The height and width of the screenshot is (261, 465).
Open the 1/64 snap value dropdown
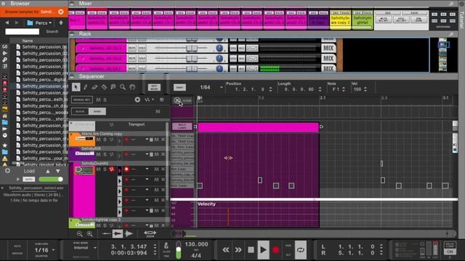pos(221,87)
